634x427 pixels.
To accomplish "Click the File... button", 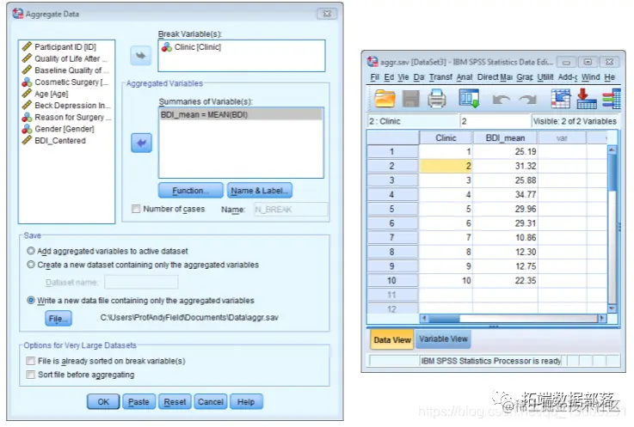I will (58, 319).
